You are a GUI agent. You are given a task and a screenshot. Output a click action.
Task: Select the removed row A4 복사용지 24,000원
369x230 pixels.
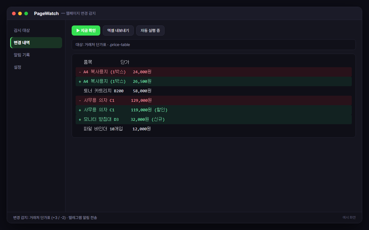(213, 72)
